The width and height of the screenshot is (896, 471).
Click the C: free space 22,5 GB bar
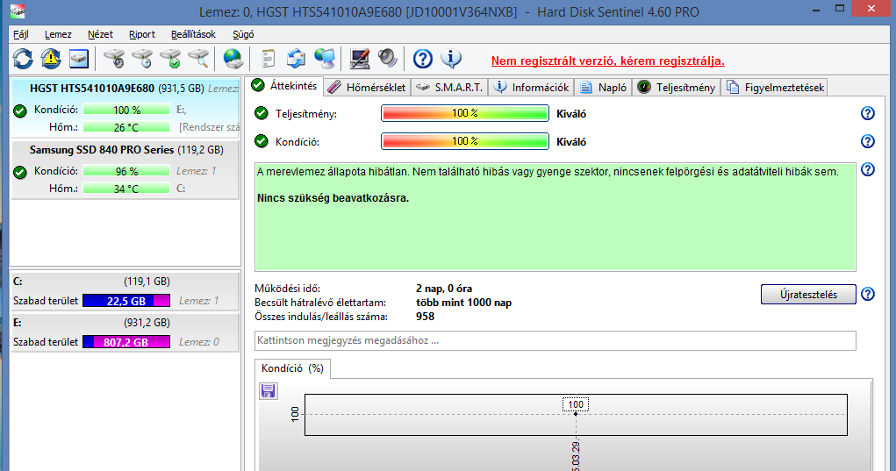[x=126, y=301]
